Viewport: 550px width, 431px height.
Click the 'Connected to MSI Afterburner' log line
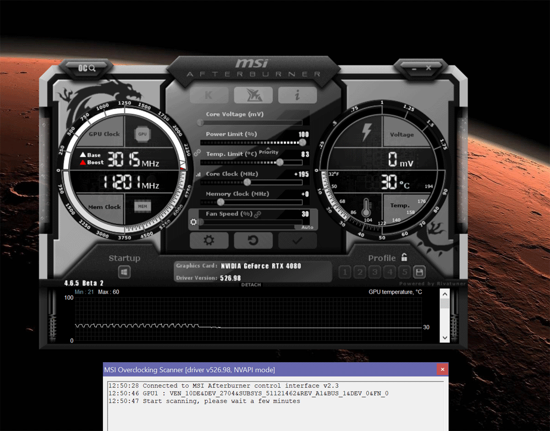[223, 385]
